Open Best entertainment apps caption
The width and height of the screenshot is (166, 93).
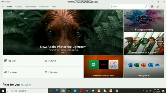click(103, 75)
